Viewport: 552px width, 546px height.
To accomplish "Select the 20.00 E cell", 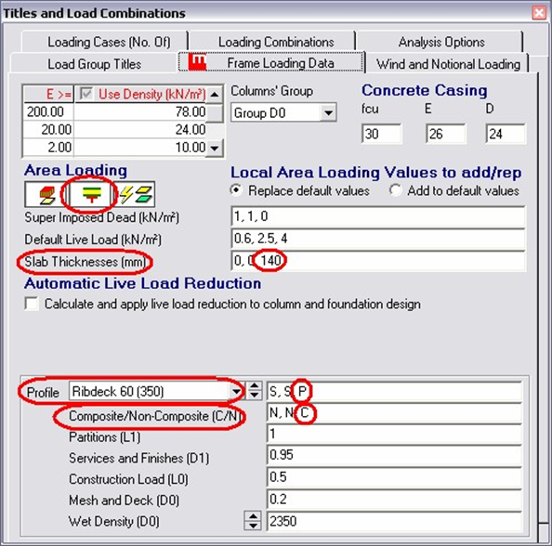I will tap(48, 130).
